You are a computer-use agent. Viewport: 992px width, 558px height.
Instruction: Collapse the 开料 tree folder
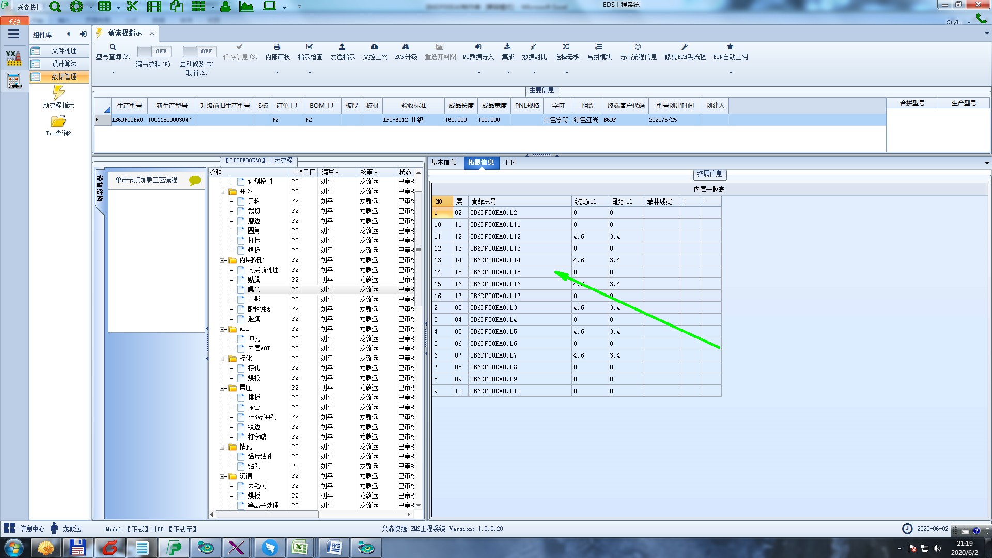click(222, 192)
